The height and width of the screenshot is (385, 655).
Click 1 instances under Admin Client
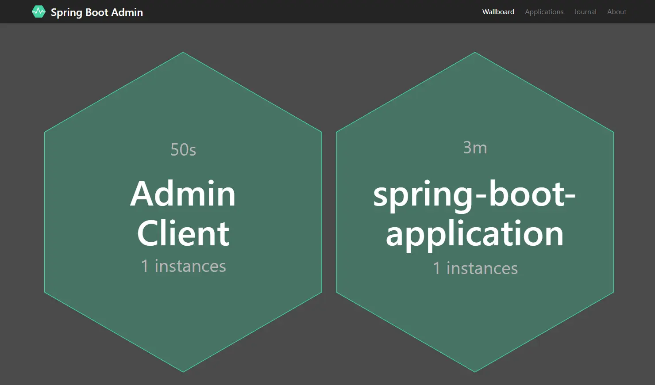pos(183,266)
